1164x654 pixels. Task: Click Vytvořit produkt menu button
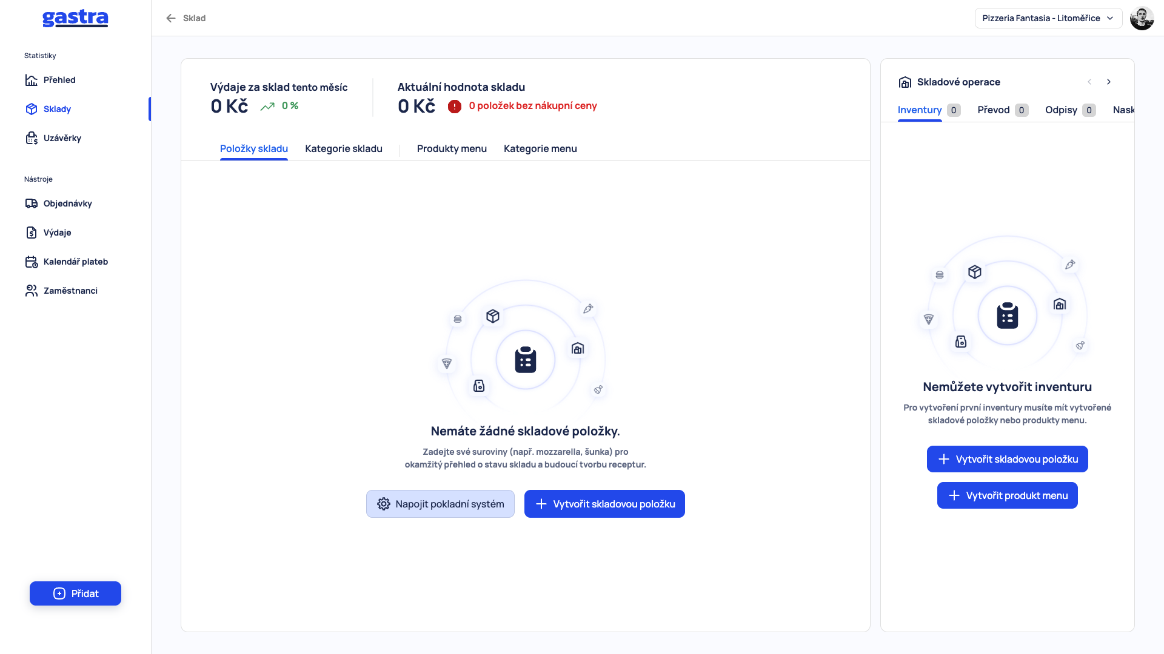1008,495
